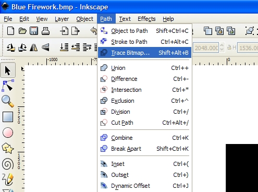
Task: Choose Trace Bitmap... from Path menu
Action: coord(144,53)
